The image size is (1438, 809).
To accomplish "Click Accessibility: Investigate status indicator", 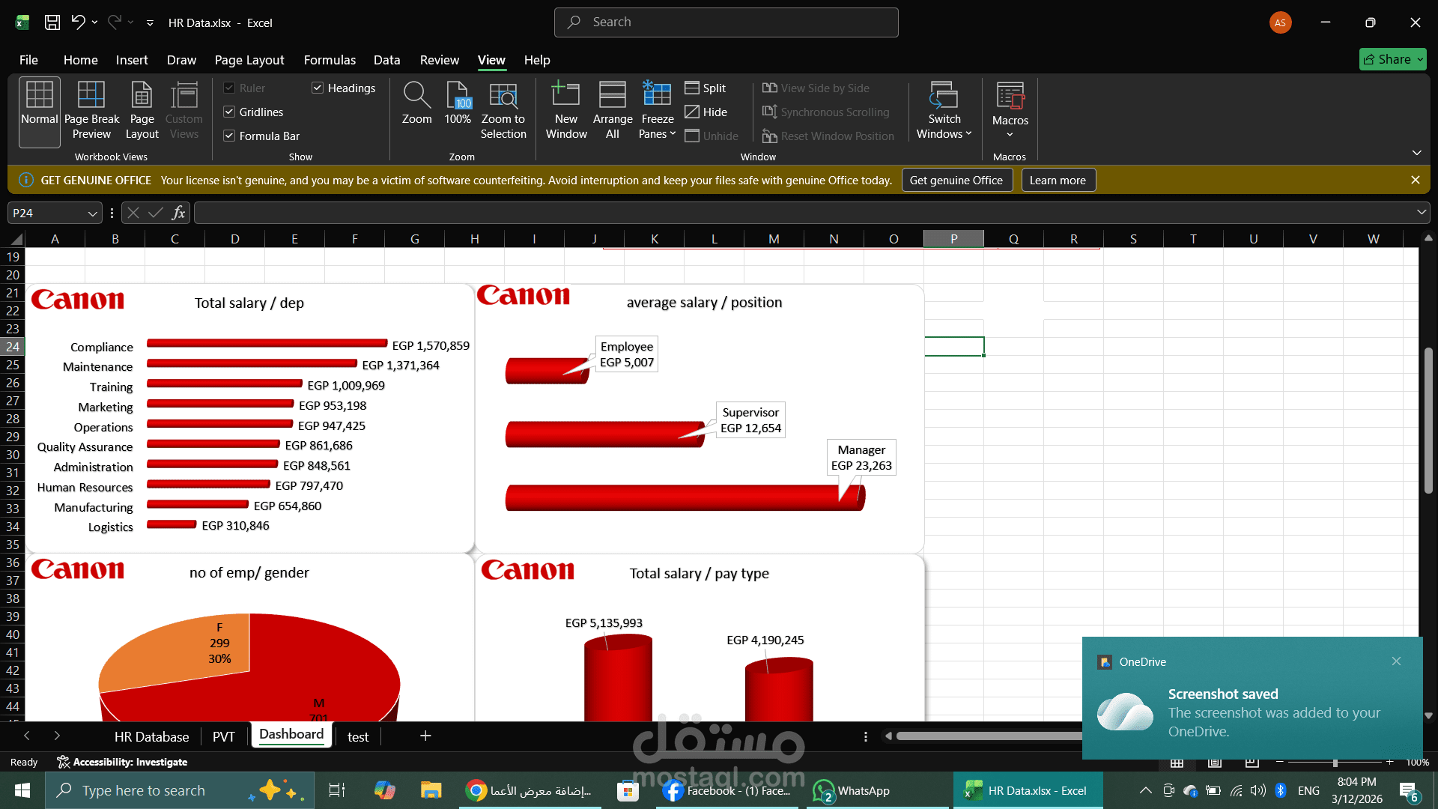I will [x=122, y=762].
